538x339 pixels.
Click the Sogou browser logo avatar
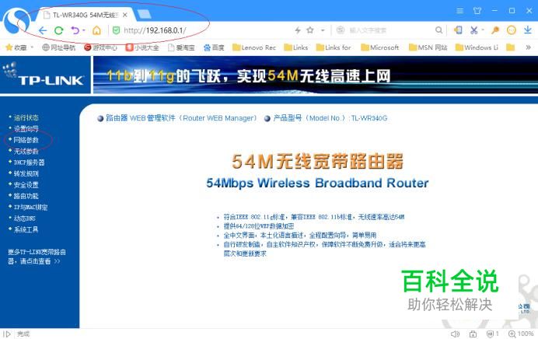[16, 20]
